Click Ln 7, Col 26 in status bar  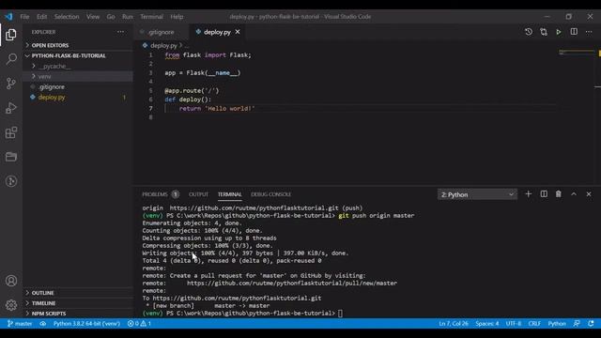(x=454, y=323)
